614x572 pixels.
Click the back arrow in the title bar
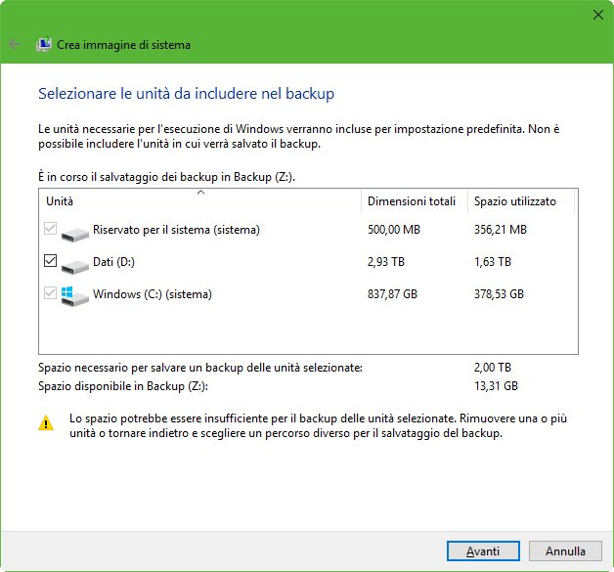pos(15,44)
